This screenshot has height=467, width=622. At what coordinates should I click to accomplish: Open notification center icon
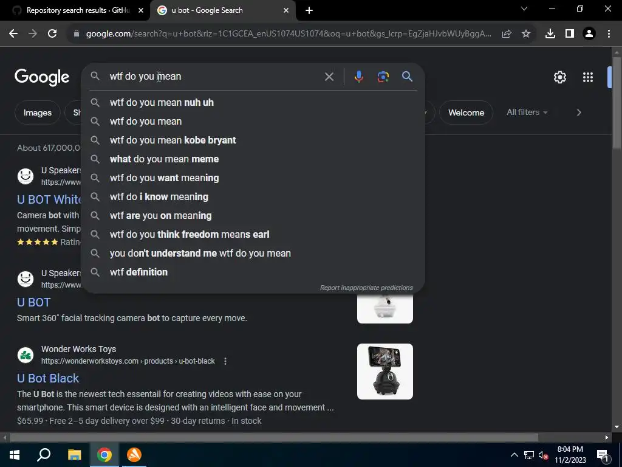coord(602,455)
